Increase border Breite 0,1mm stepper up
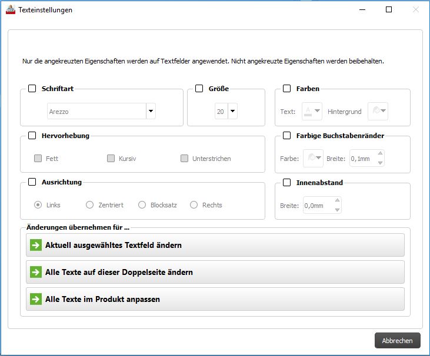The image size is (430, 356). (380, 155)
